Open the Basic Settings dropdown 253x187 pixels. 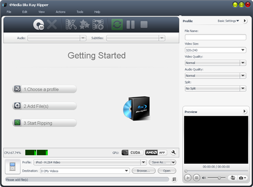228,21
